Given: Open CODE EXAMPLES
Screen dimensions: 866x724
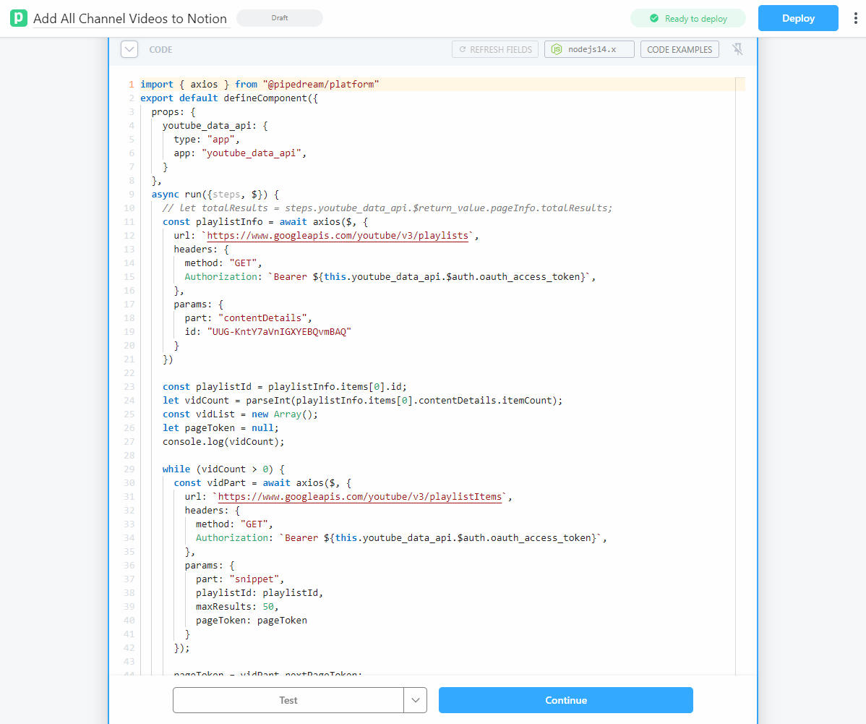Looking at the screenshot, I should [679, 49].
